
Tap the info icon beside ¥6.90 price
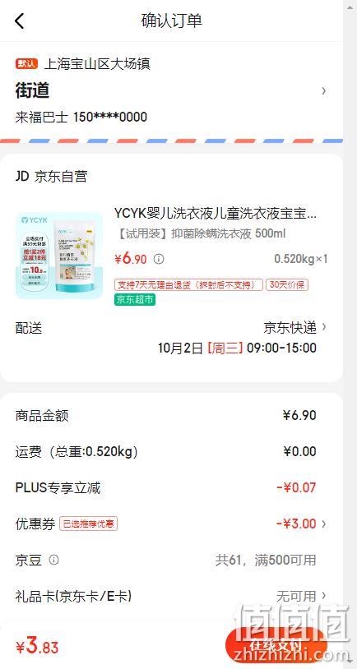(x=159, y=259)
